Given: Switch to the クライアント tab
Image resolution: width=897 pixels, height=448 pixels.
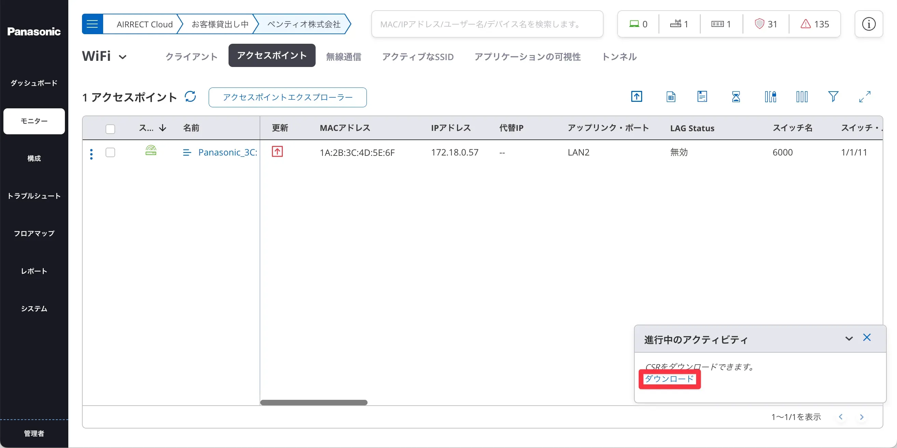Looking at the screenshot, I should (x=191, y=56).
